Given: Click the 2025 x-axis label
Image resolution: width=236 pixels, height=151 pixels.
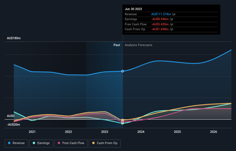Looking at the screenshot, I should [177, 132].
